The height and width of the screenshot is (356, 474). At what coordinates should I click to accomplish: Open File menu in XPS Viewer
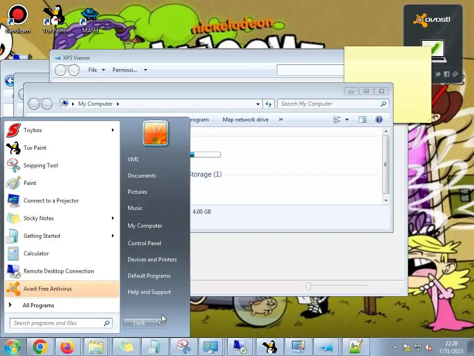point(96,70)
